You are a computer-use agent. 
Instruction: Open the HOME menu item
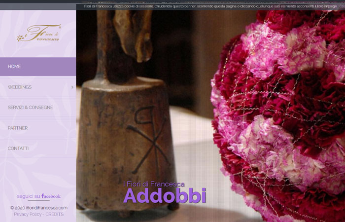(x=38, y=67)
